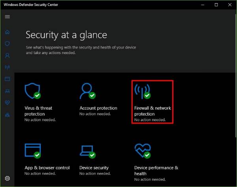Click the Windows Defender Security Center title text
The height and width of the screenshot is (187, 237).
[x=31, y=5]
